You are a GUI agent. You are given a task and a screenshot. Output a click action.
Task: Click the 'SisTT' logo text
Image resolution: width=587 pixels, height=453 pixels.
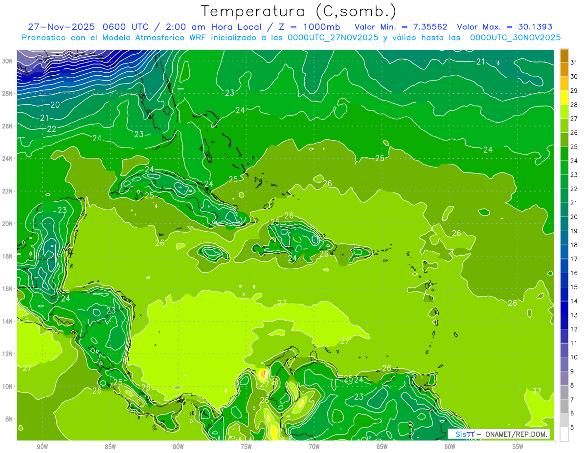coord(464,434)
